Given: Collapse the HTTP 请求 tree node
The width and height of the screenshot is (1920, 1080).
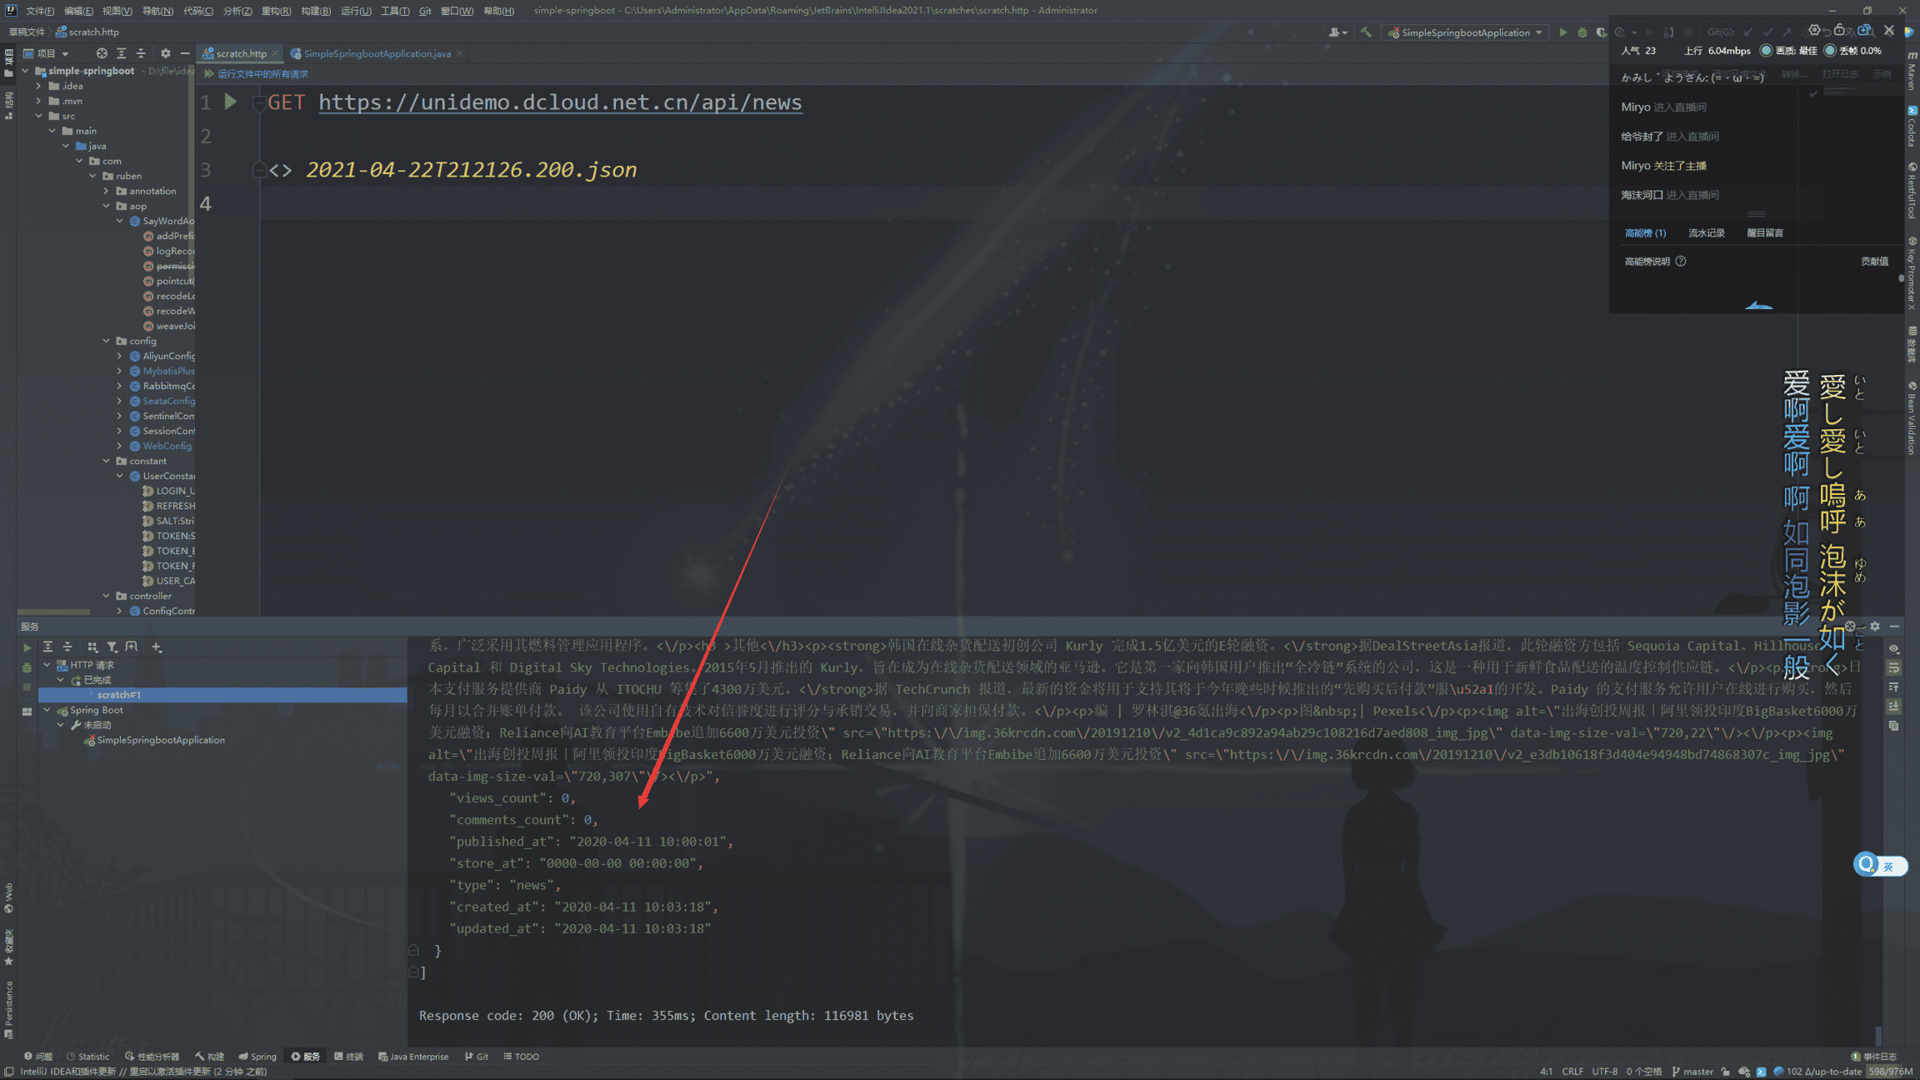Looking at the screenshot, I should coord(47,665).
